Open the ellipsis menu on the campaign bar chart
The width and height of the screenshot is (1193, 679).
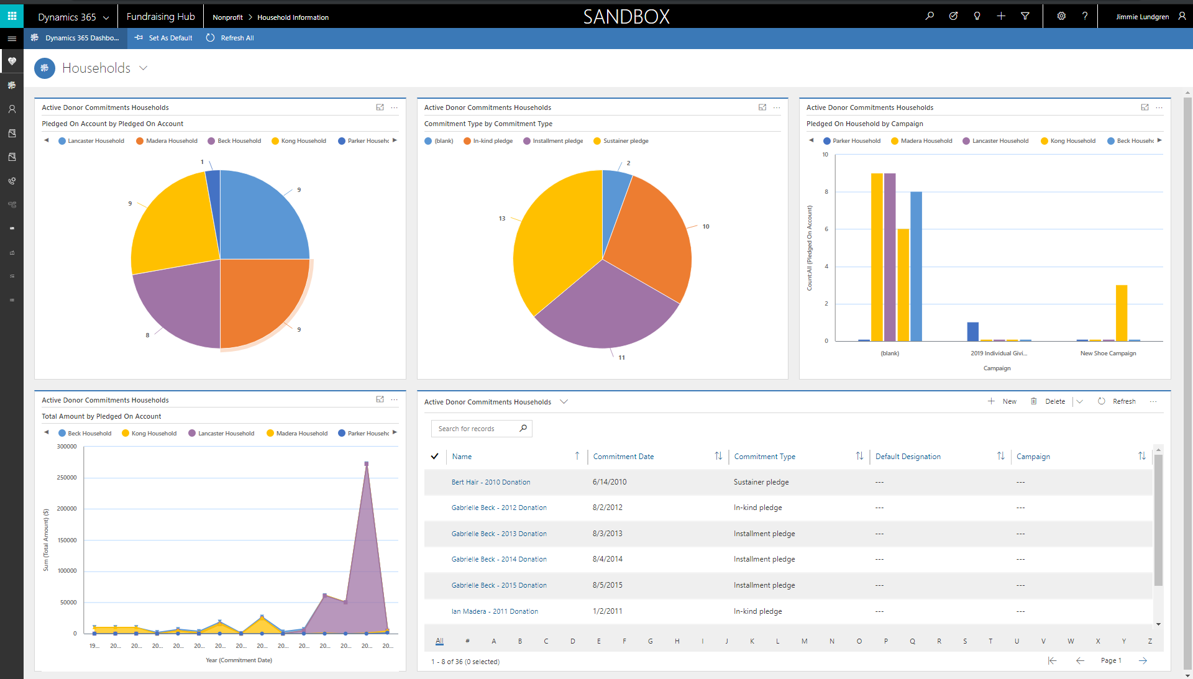tap(1158, 107)
